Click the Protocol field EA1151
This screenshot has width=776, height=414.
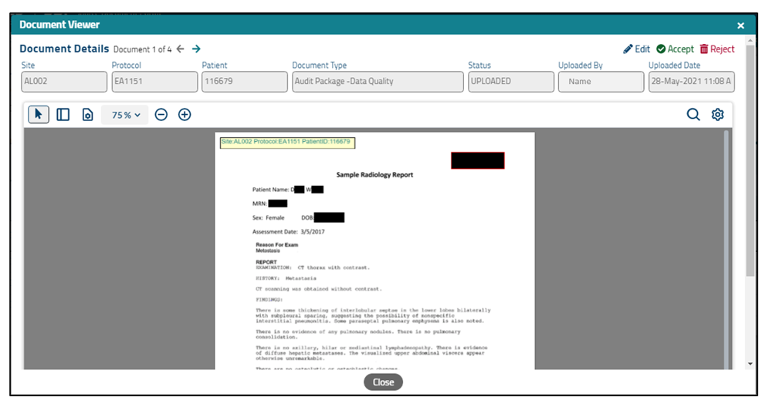point(154,82)
